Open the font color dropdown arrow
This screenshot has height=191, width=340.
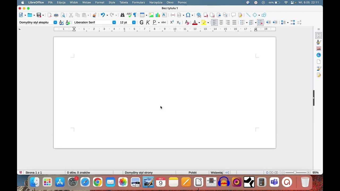click(199, 23)
